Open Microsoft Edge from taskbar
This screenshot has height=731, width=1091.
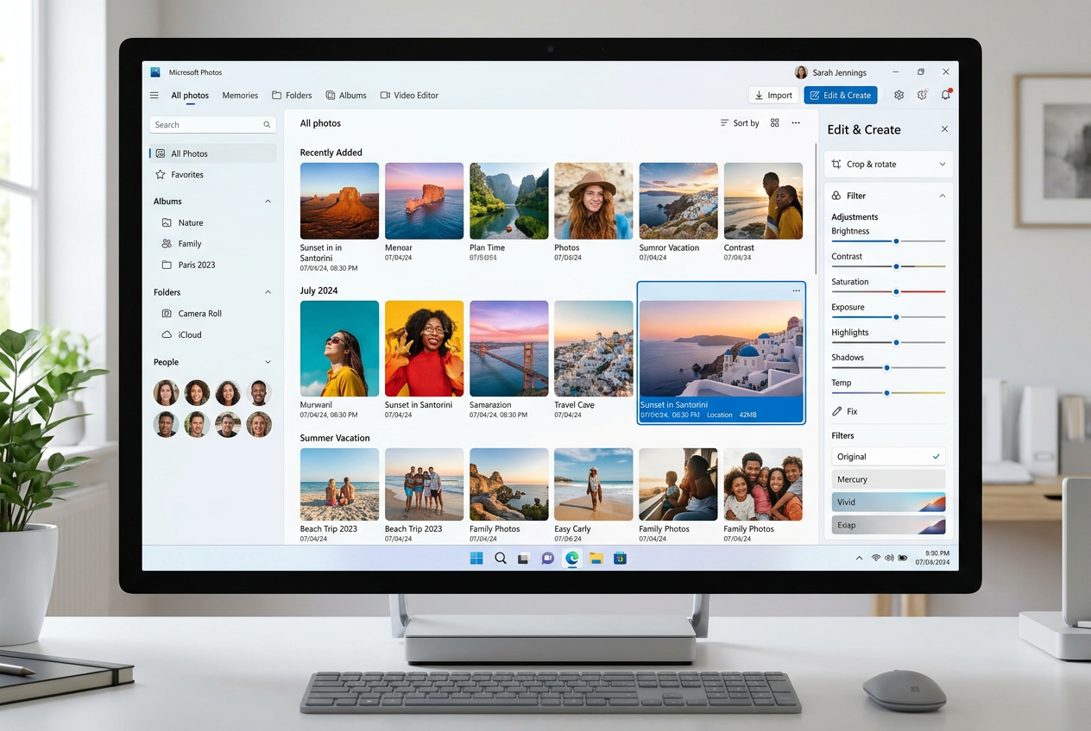(571, 559)
